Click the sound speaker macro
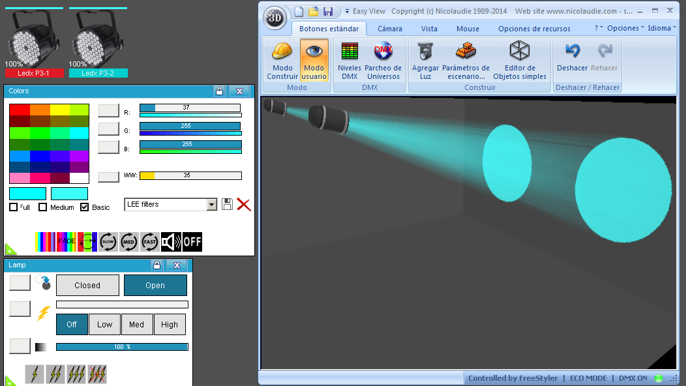 coord(171,242)
